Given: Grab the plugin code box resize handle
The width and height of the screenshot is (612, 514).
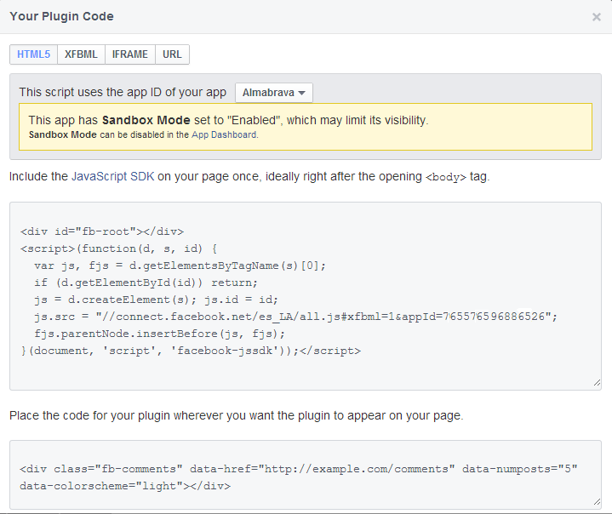Looking at the screenshot, I should click(x=597, y=502).
